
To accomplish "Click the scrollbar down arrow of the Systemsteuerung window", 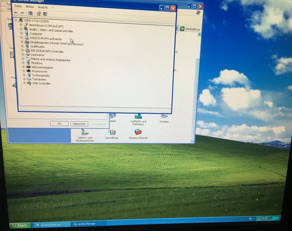I will (192, 141).
